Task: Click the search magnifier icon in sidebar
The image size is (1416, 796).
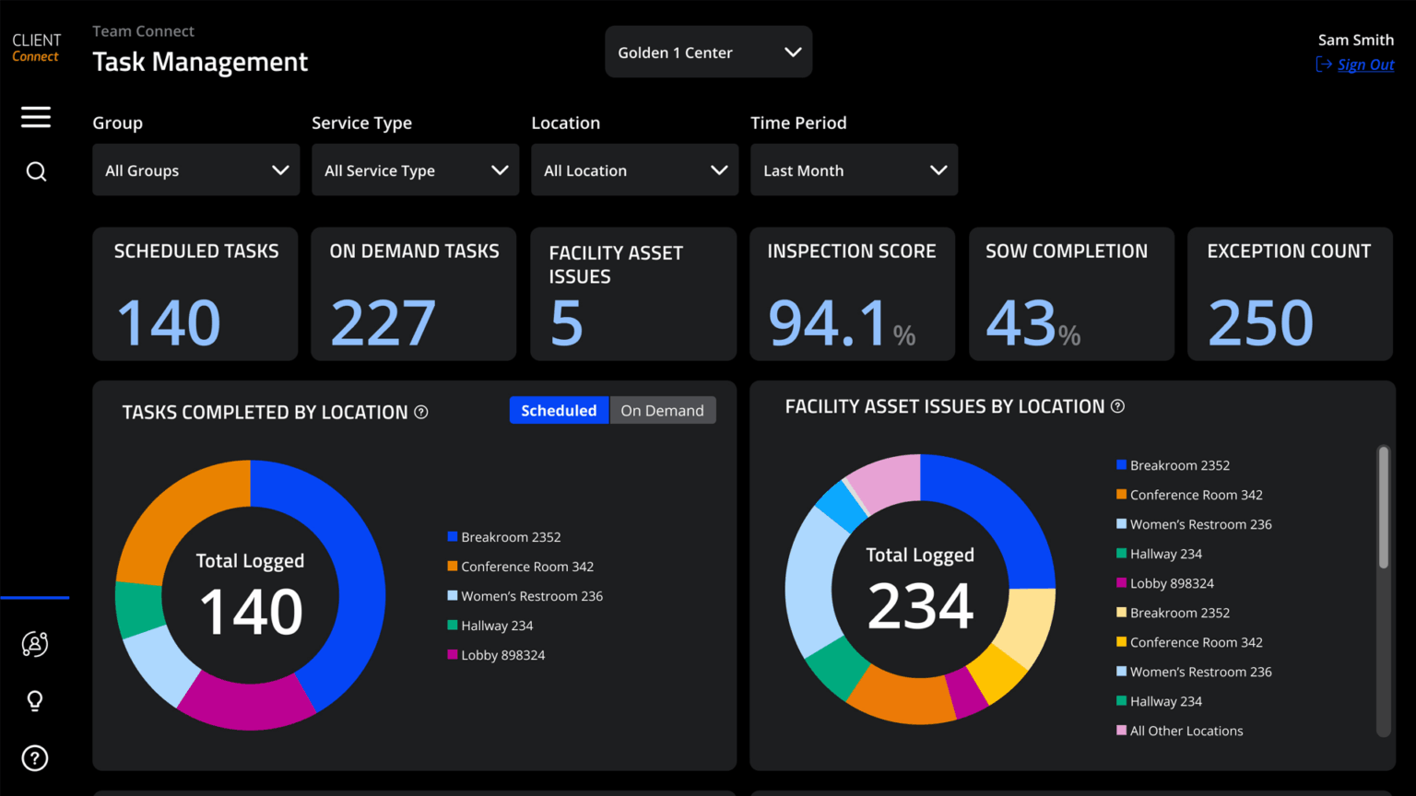Action: (36, 171)
